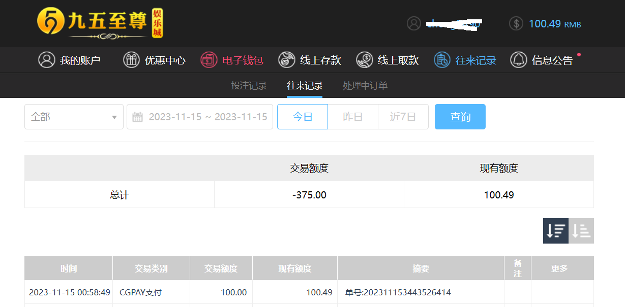Select the 今日 date filter
Image resolution: width=625 pixels, height=307 pixels.
(x=303, y=117)
